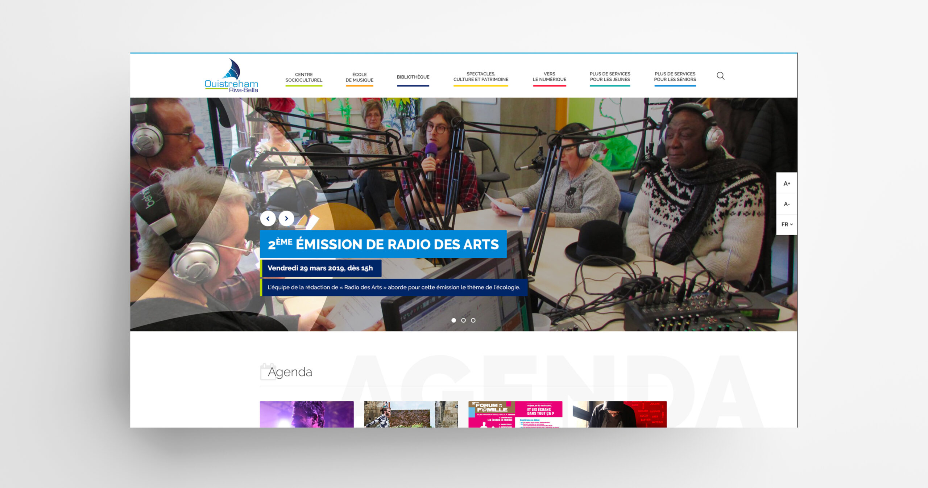This screenshot has width=928, height=488.
Task: Open the Centre Socioculturel menu
Action: point(304,77)
